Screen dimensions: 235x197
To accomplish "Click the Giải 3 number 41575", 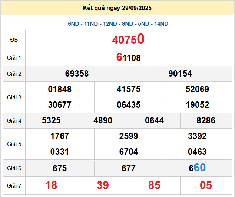I will click(128, 89).
